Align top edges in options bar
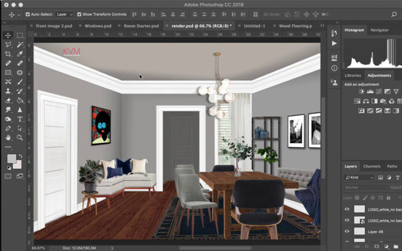The height and width of the screenshot is (251, 402). coord(135,14)
